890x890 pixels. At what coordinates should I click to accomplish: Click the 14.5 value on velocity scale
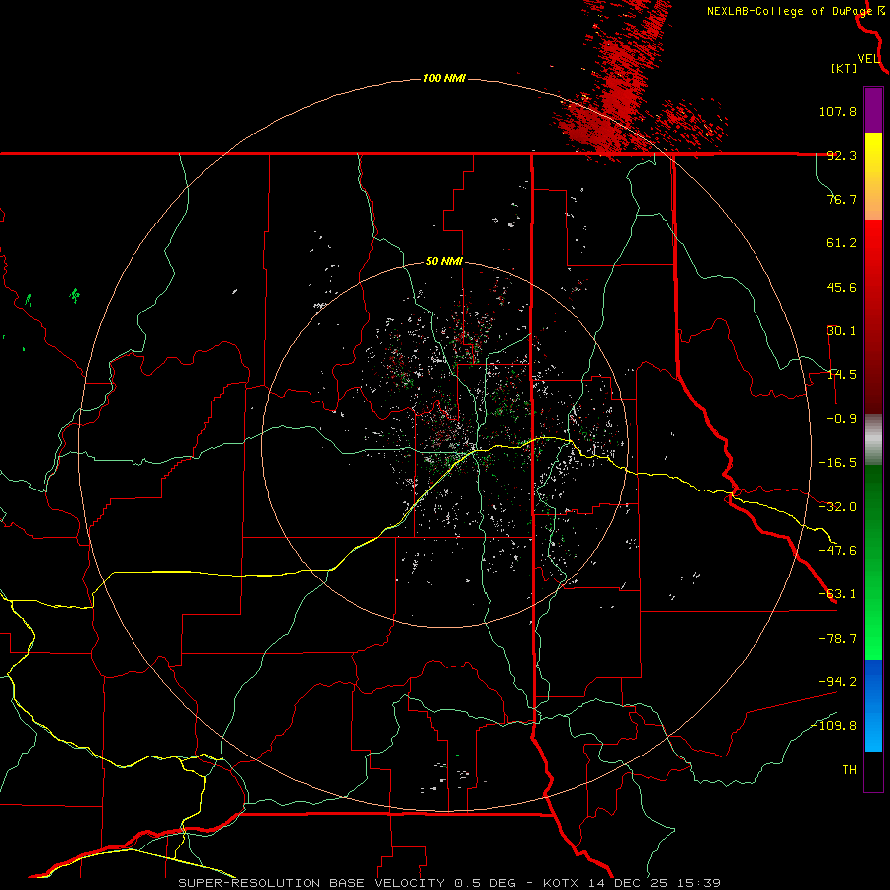coord(842,375)
